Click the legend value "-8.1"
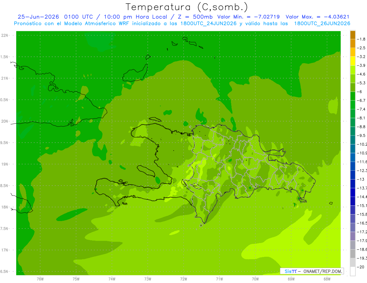 361,118
